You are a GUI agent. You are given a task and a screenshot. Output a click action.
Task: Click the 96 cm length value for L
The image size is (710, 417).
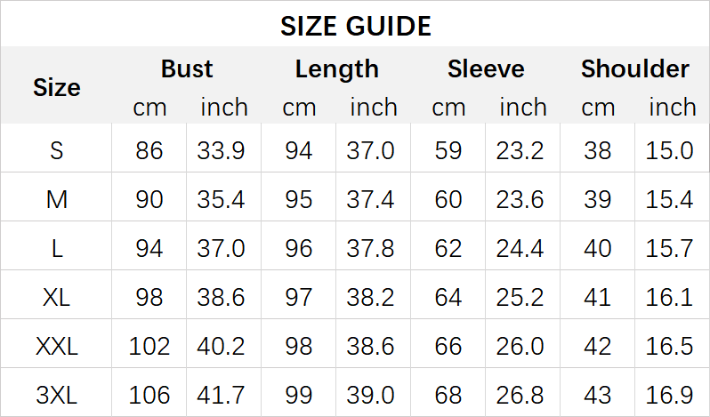coord(299,248)
